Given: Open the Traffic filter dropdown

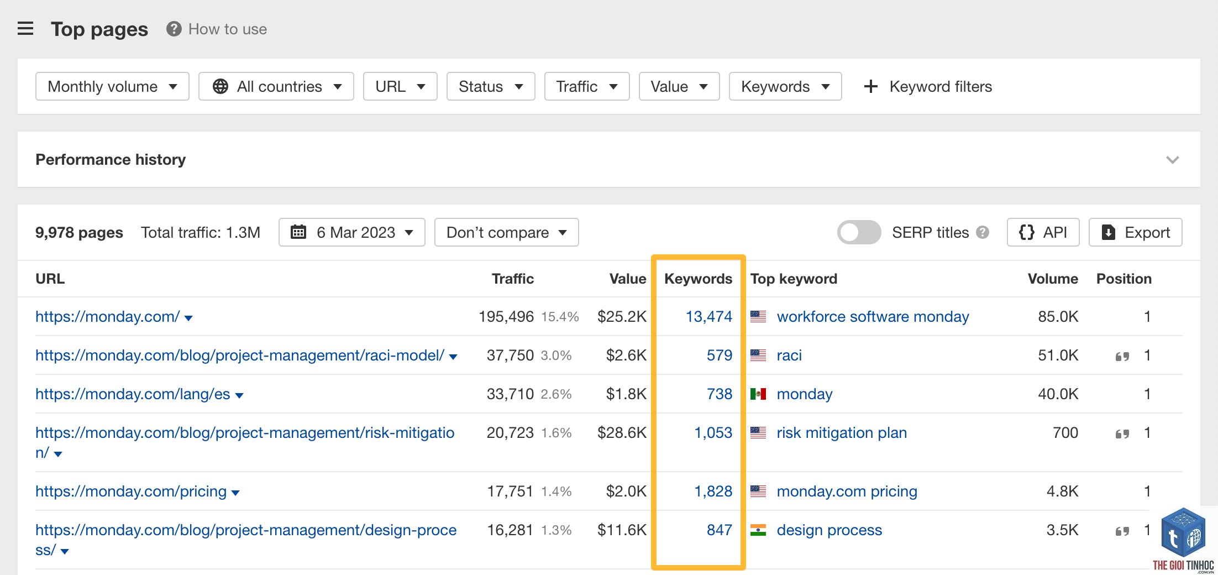Looking at the screenshot, I should (587, 86).
